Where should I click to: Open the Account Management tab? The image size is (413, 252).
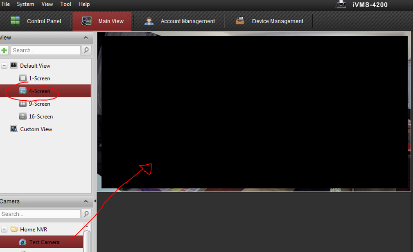[180, 21]
